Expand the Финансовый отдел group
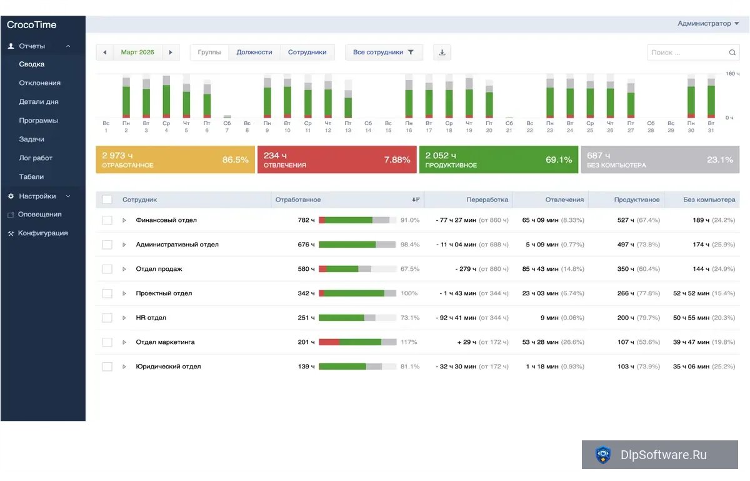The height and width of the screenshot is (481, 750). (x=124, y=220)
